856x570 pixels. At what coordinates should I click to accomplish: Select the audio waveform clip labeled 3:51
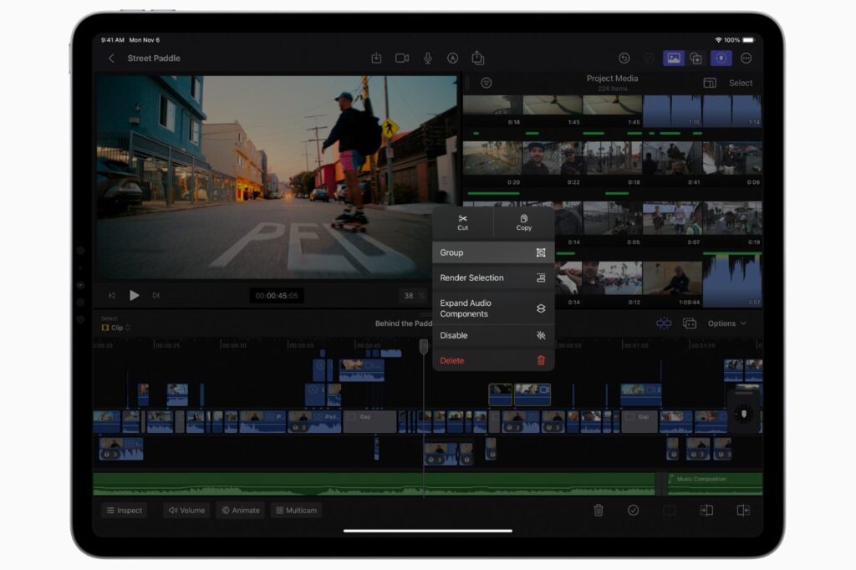(732, 281)
